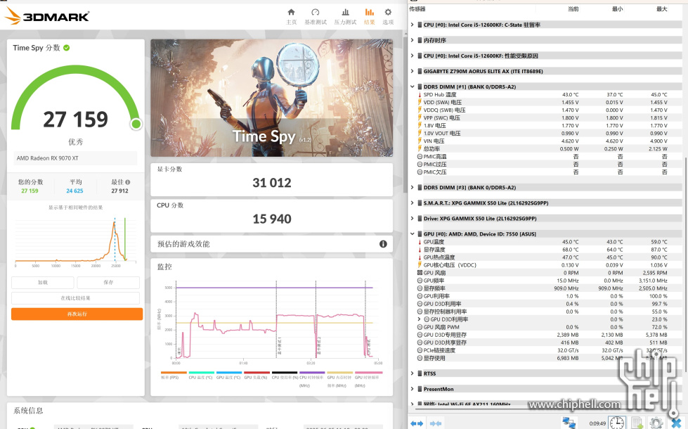Toggle the red GPU 负载 (%) legend

point(257,375)
